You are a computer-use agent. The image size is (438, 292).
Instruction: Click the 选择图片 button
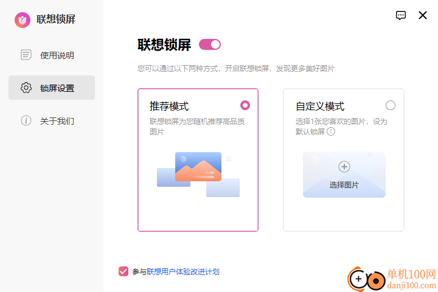tap(344, 175)
